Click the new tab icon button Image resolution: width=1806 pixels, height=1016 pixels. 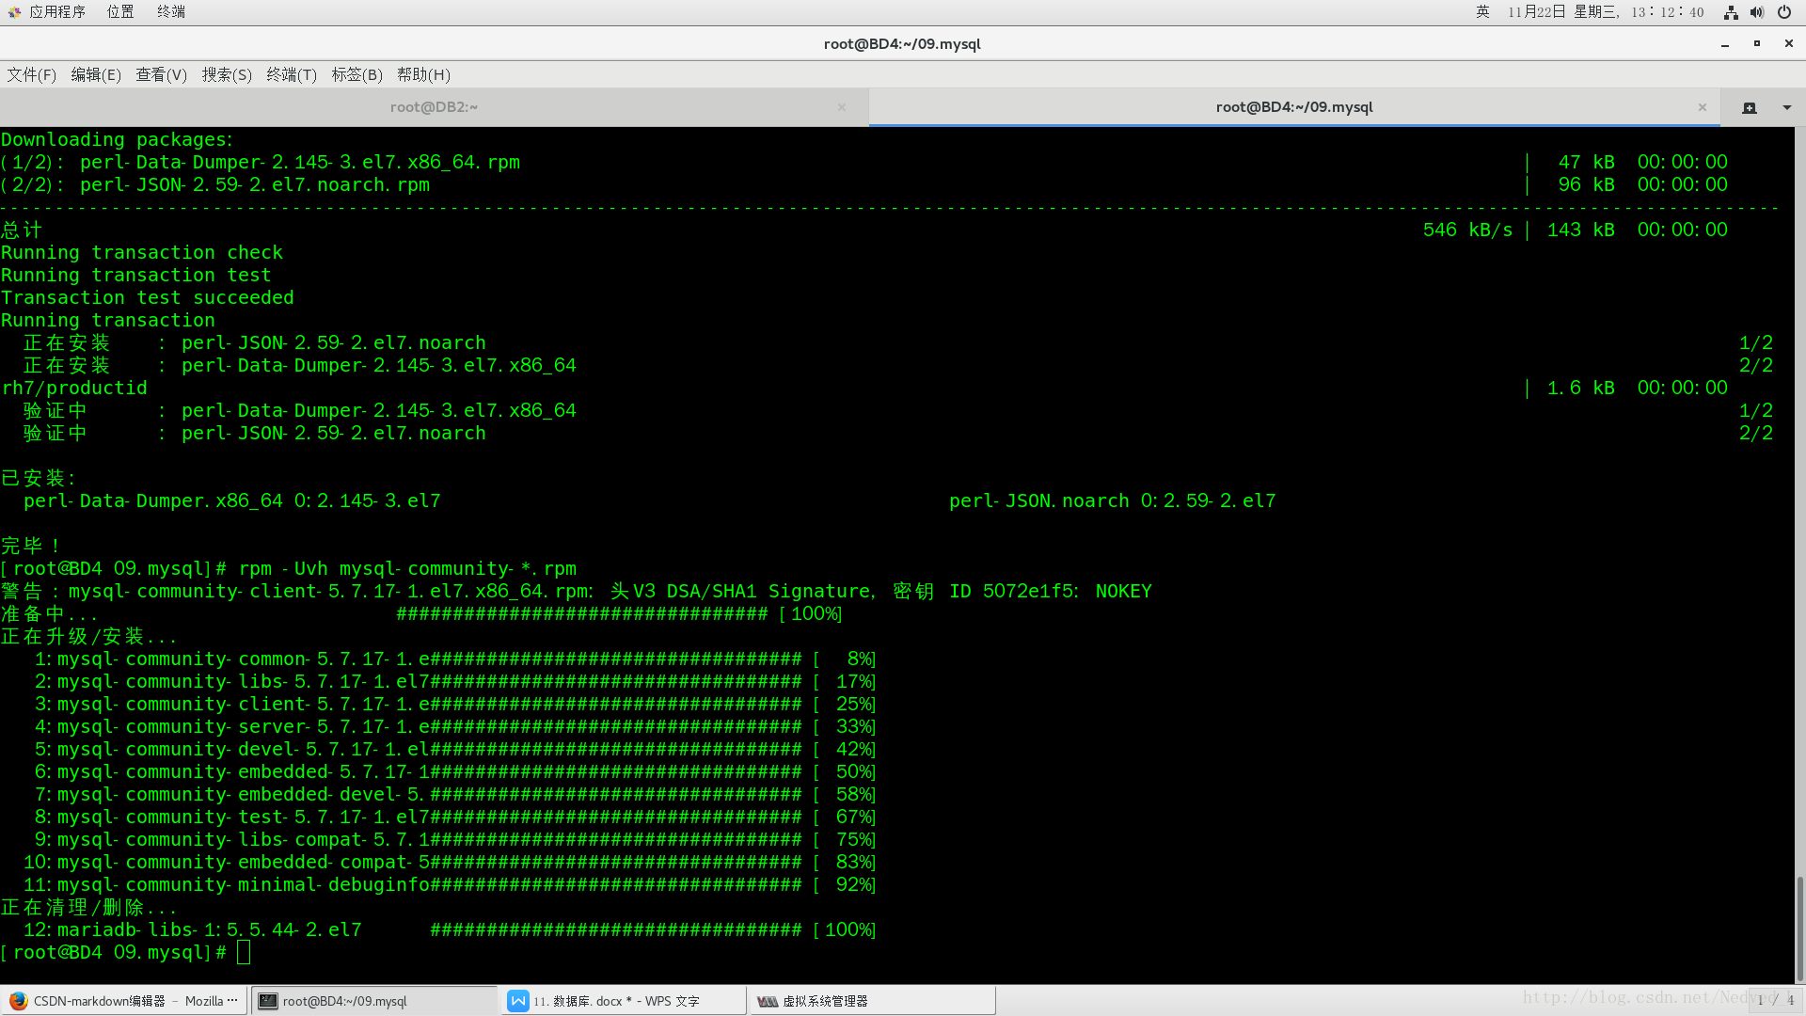click(x=1750, y=107)
